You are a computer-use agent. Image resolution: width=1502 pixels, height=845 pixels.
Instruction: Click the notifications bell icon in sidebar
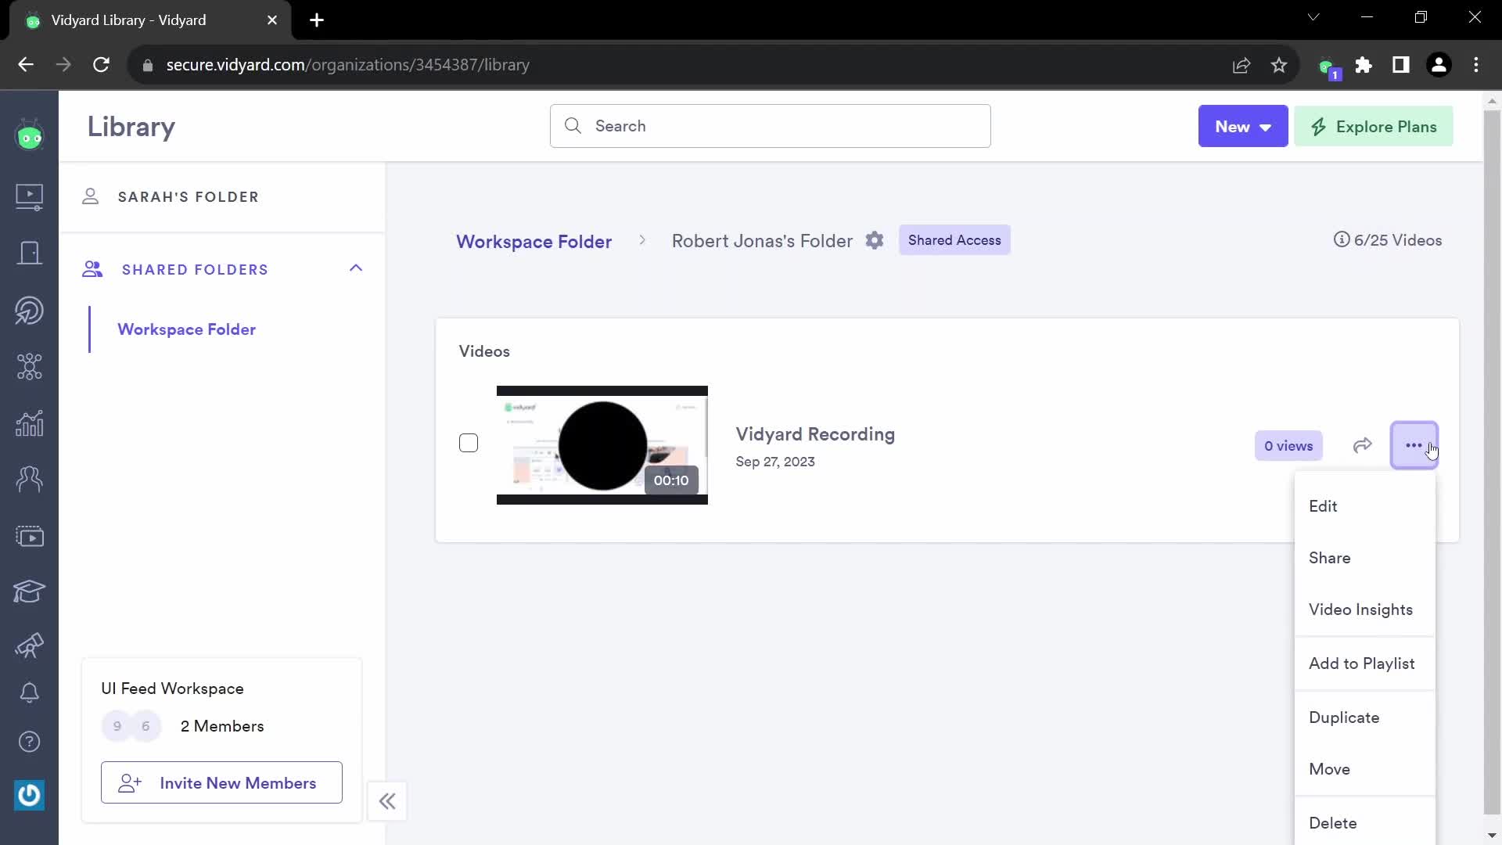pyautogui.click(x=29, y=692)
